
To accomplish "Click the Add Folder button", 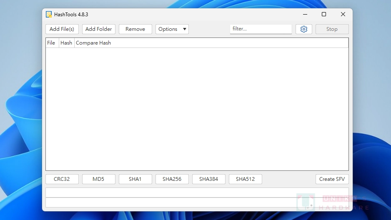I will point(99,29).
